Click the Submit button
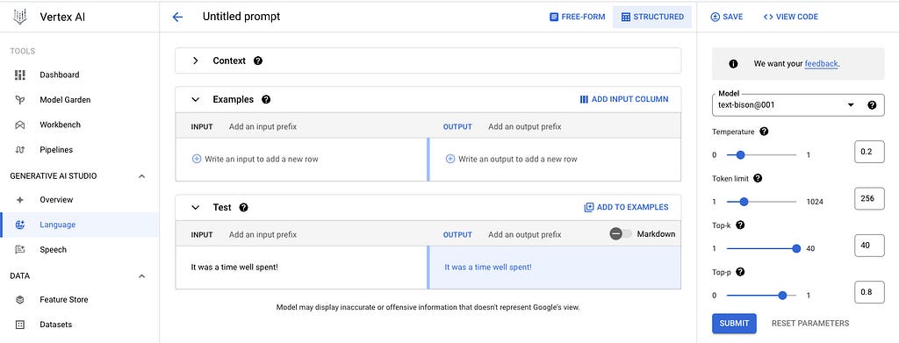899x343 pixels. point(734,324)
